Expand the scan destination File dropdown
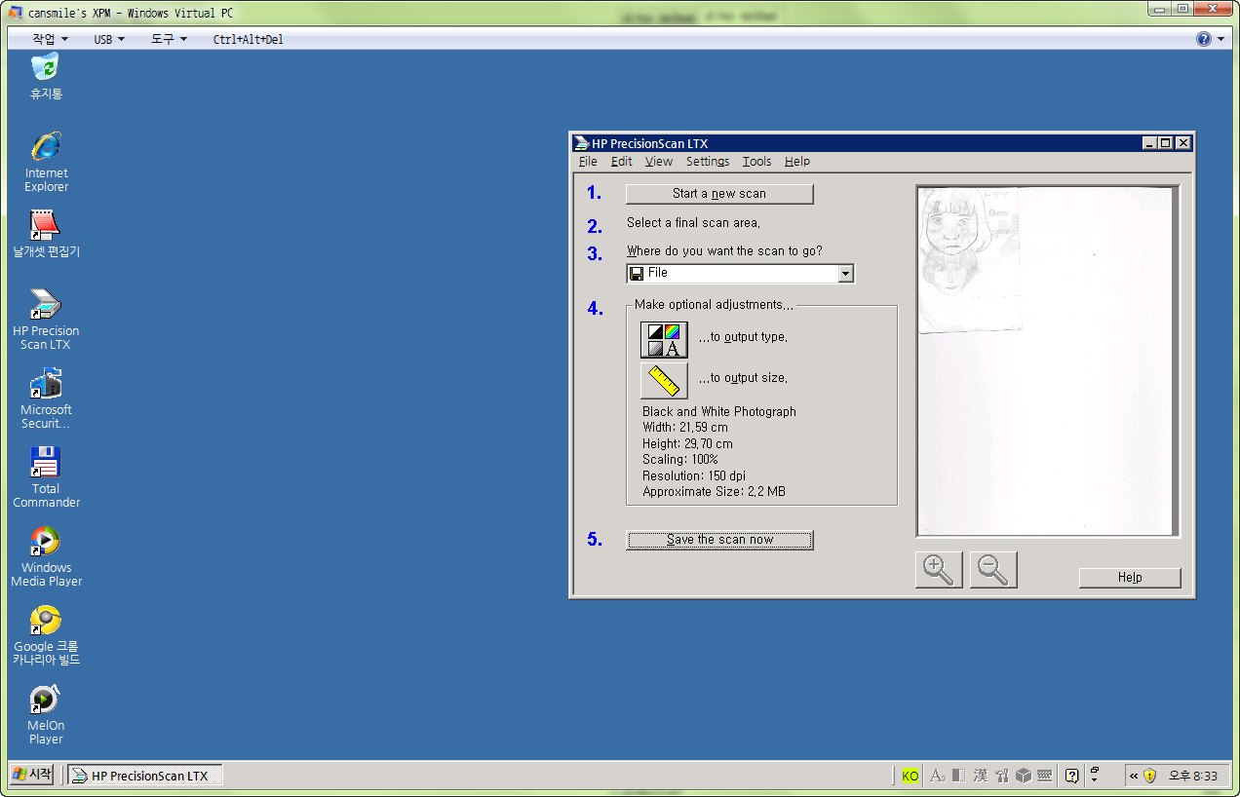 845,274
